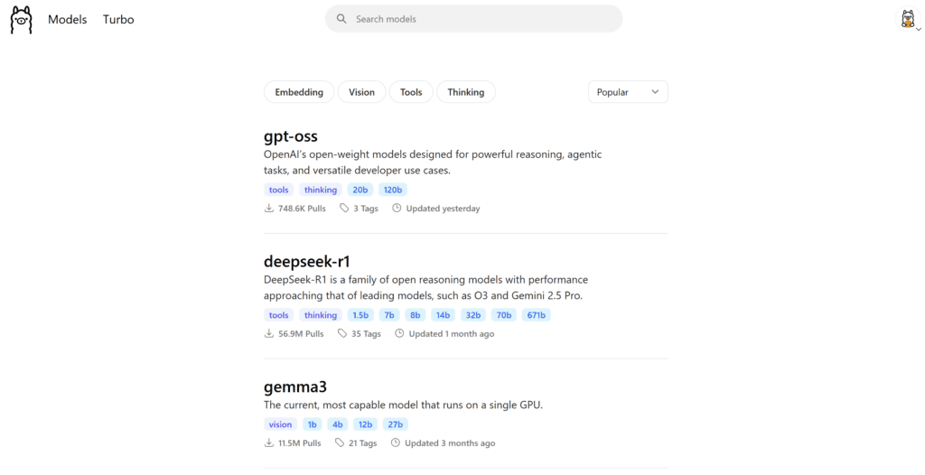This screenshot has height=475, width=925.
Task: Go to the Models page
Action: pos(67,19)
